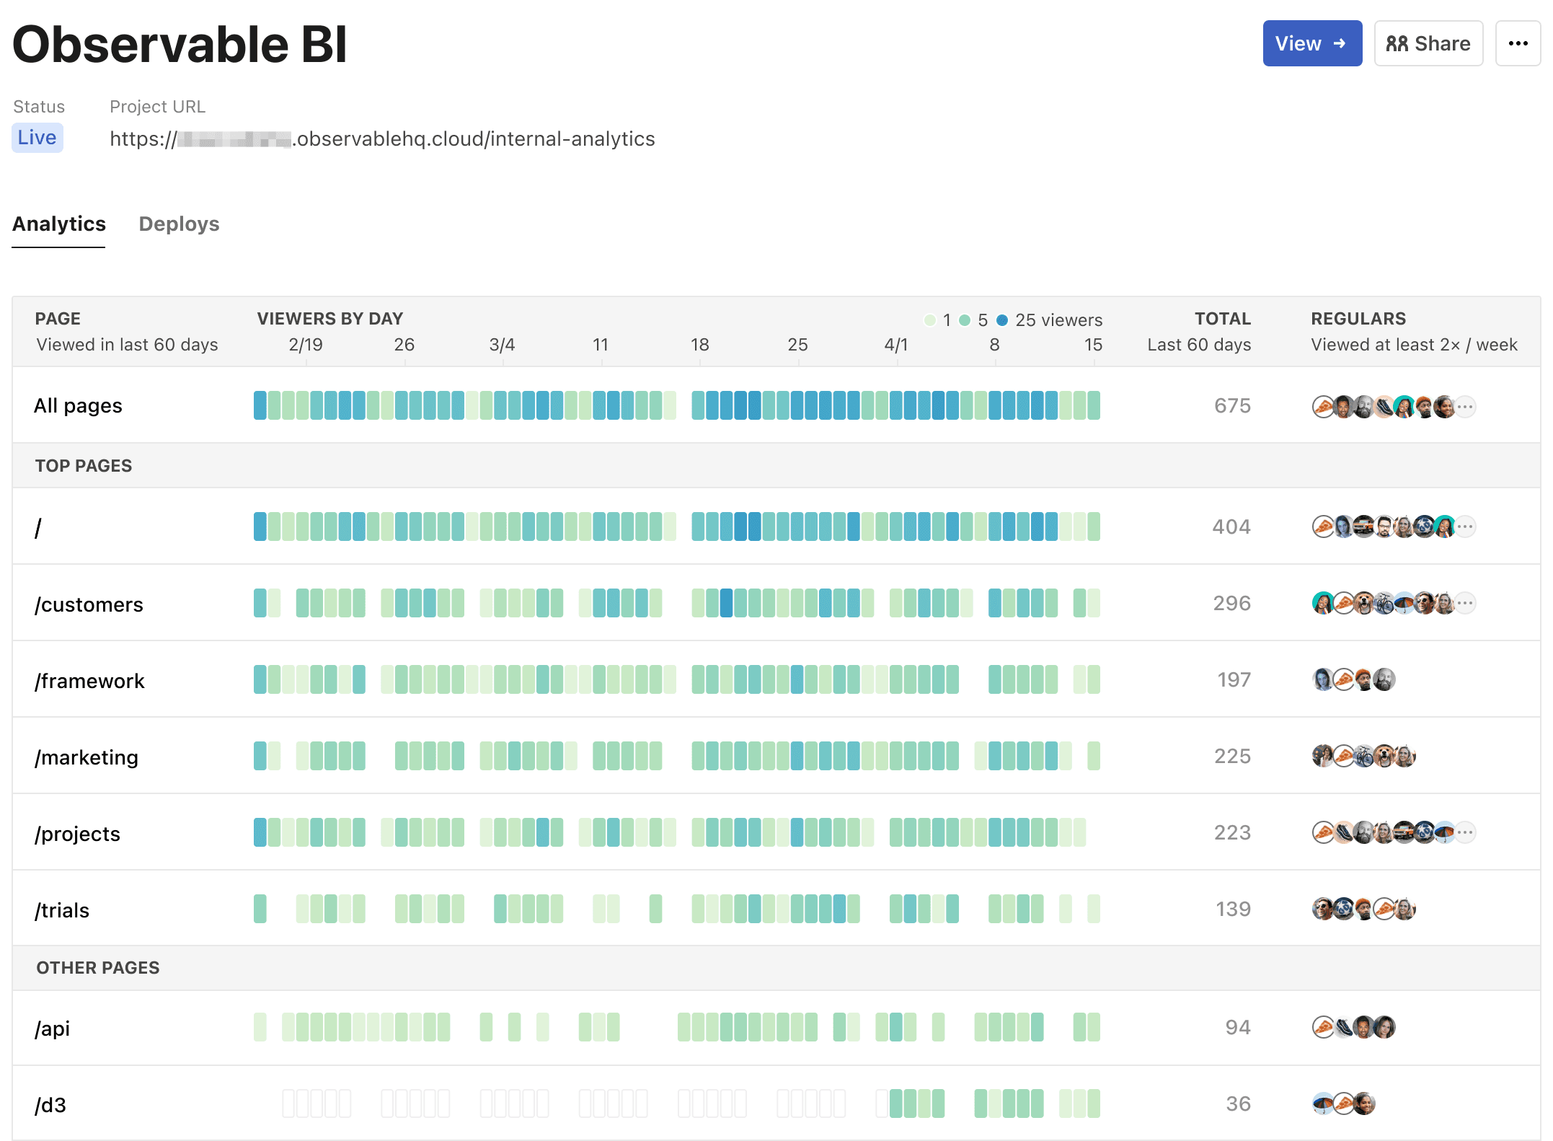Open the /framework page entry
Viewport: 1553px width, 1141px height.
pos(90,679)
